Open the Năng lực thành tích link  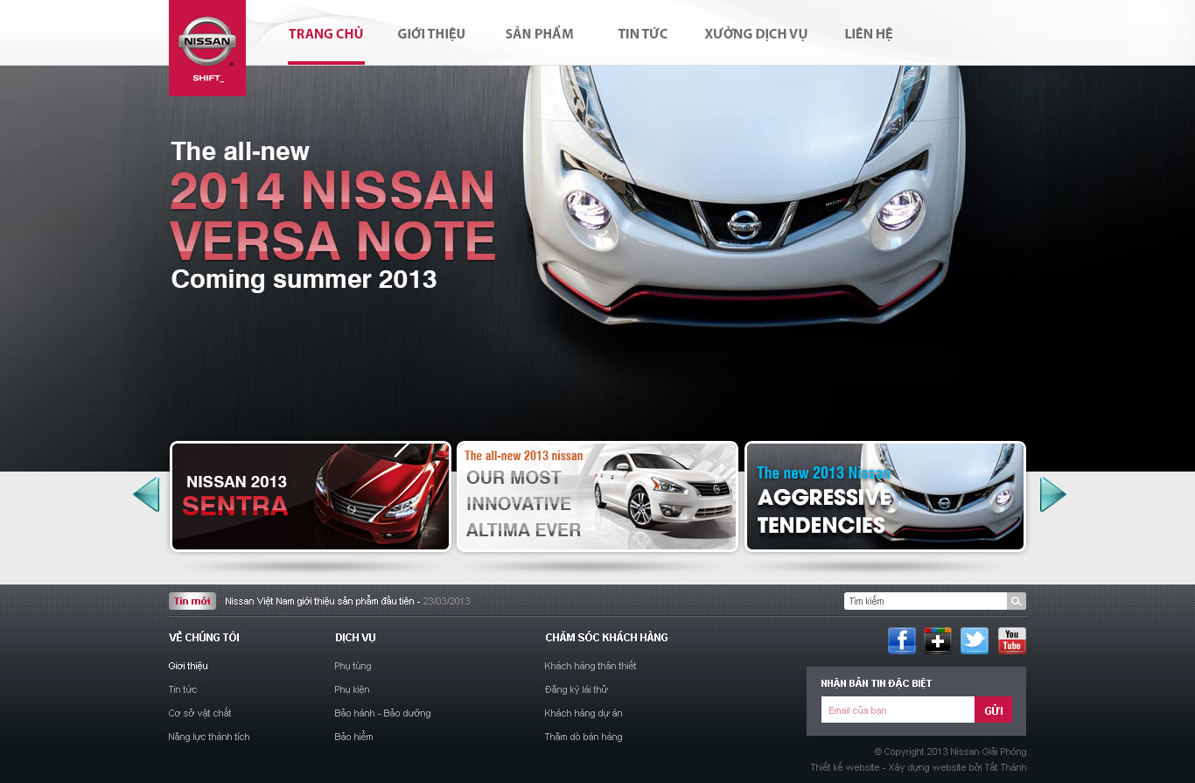point(209,737)
